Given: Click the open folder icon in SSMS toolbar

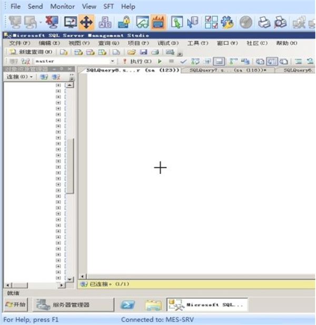Looking at the screenshot, I should (x=132, y=52).
